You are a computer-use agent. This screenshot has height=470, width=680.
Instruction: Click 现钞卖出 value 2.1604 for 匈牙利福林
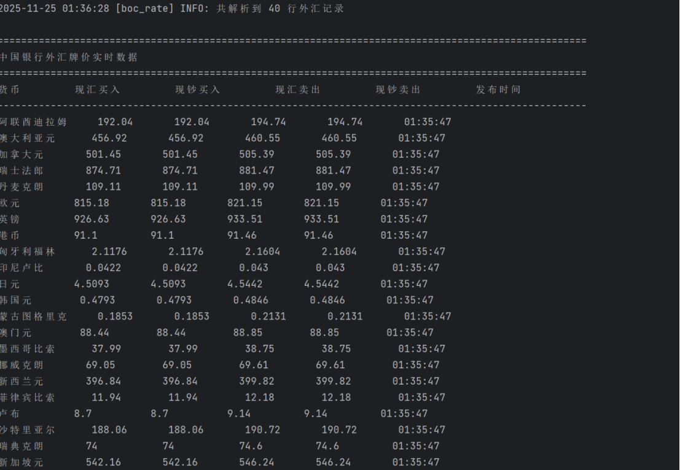click(339, 252)
